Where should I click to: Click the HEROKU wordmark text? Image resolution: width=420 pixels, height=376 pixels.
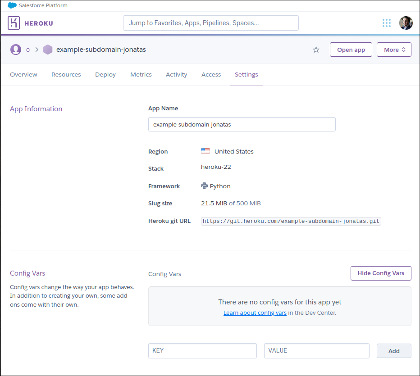pos(39,23)
